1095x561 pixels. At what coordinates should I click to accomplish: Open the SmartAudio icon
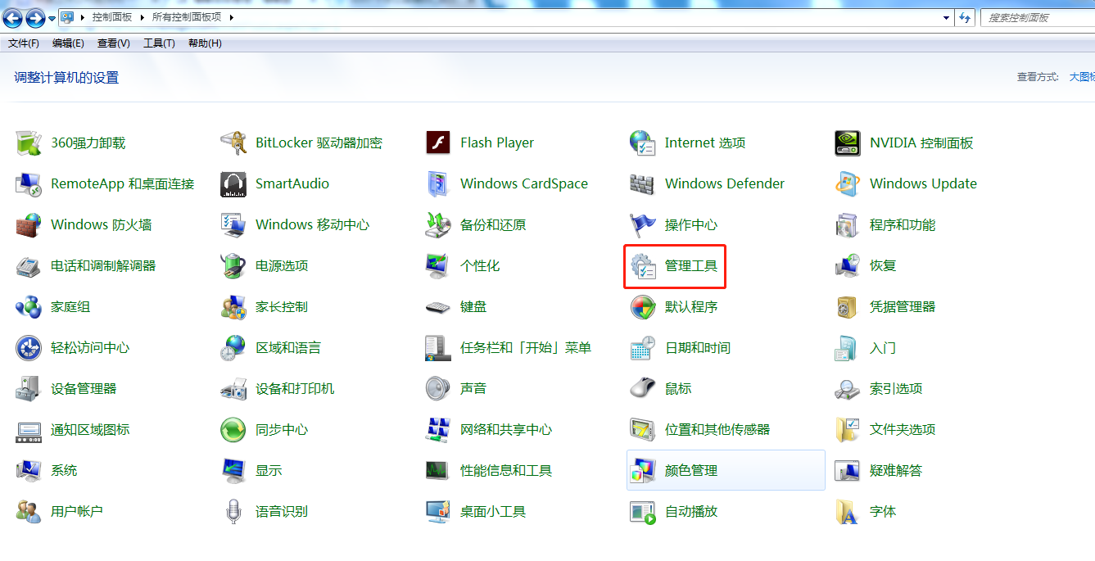point(233,183)
